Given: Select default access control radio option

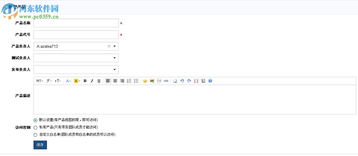Looking at the screenshot, I should pos(36,120).
